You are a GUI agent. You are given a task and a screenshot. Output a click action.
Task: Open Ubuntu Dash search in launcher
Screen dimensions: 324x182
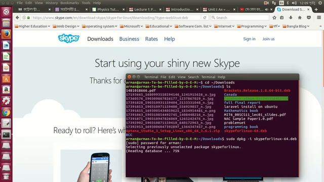(x=6, y=12)
